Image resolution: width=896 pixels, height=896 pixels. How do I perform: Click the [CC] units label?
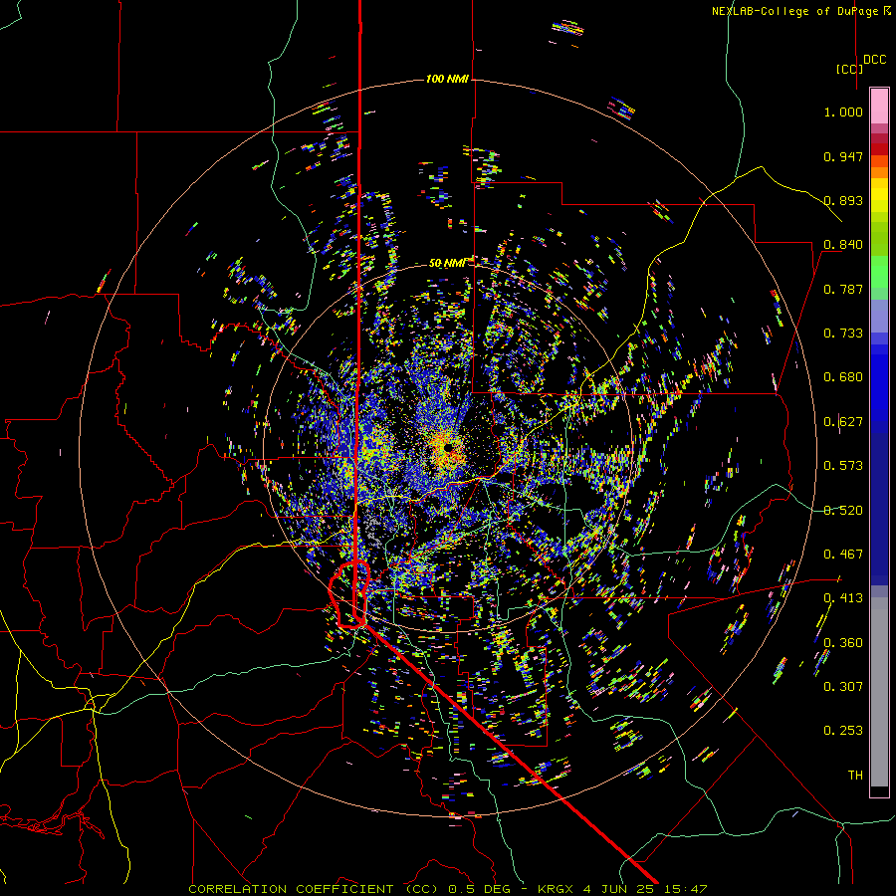tap(850, 69)
